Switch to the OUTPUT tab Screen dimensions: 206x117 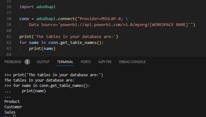pos(43,62)
